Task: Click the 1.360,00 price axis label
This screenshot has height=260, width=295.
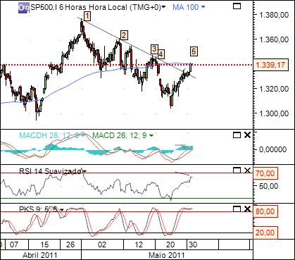Action: coord(274,39)
